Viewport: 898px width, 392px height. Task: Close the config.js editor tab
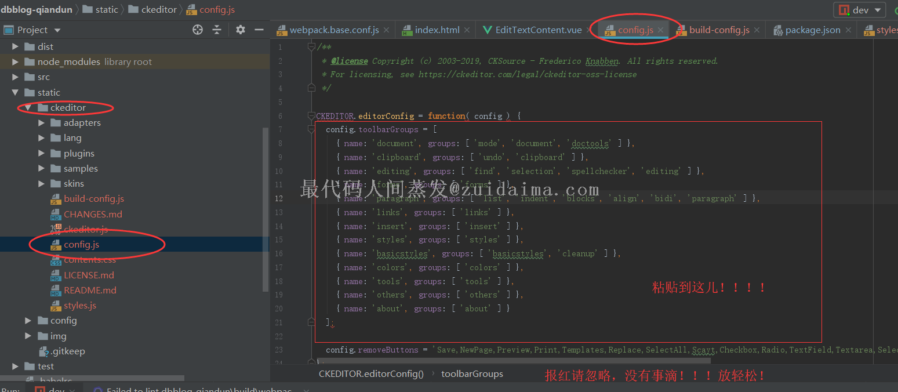click(661, 30)
